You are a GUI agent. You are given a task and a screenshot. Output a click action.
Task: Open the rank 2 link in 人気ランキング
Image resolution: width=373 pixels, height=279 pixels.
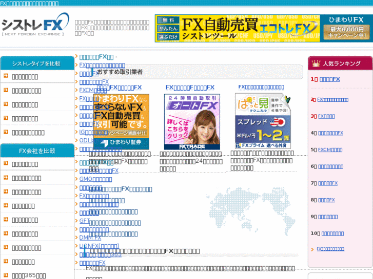(x=332, y=100)
